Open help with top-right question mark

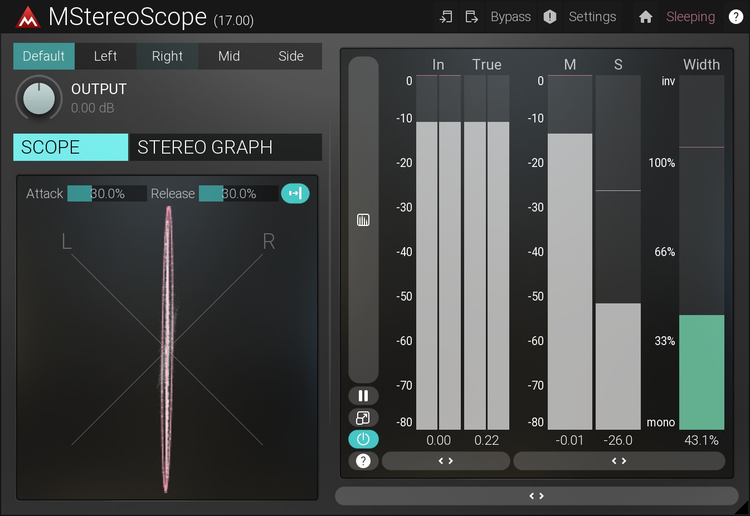point(736,17)
